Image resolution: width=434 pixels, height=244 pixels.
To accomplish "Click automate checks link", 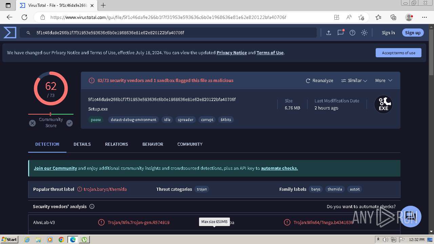I will (x=279, y=168).
